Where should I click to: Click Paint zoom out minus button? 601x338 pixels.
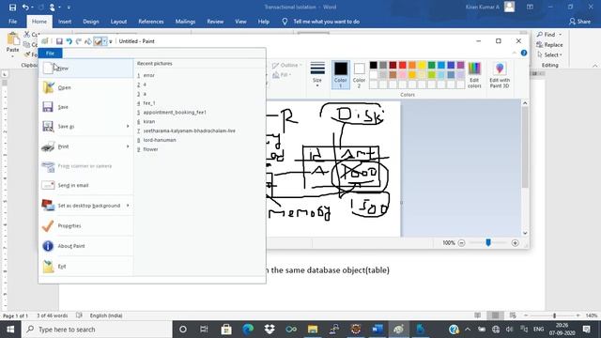click(x=461, y=243)
